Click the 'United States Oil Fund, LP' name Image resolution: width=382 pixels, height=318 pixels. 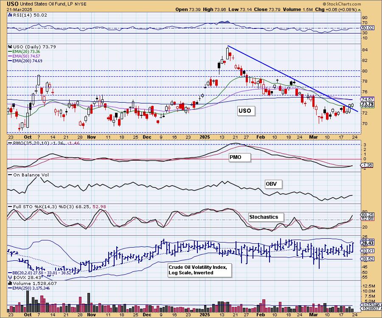[x=45, y=4]
